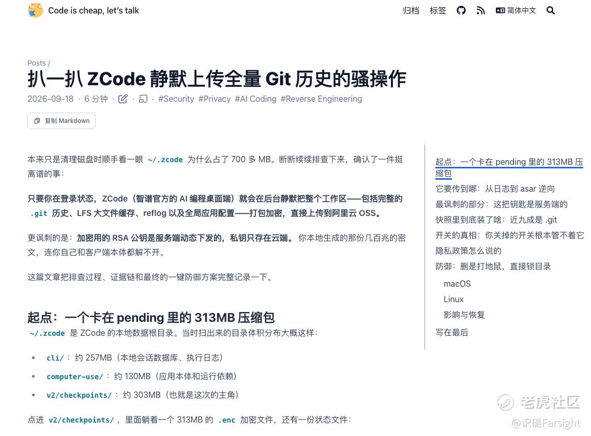
Task: Click the icon after the edit pencil
Action: coord(143,99)
